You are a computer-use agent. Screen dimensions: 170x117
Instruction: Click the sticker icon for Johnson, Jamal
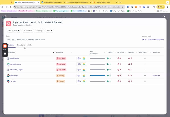click(84, 64)
